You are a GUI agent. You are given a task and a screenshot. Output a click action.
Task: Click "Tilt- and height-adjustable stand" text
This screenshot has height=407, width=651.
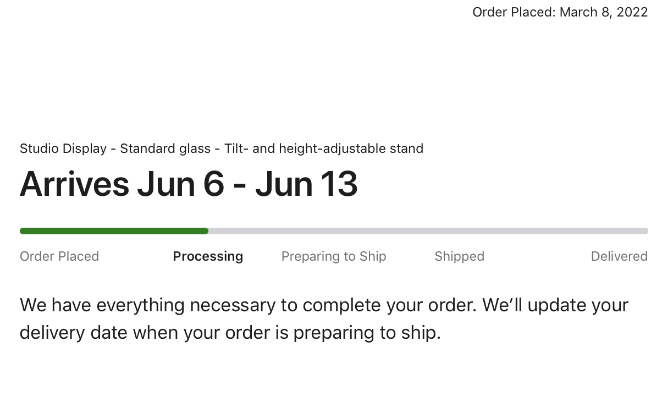point(323,148)
